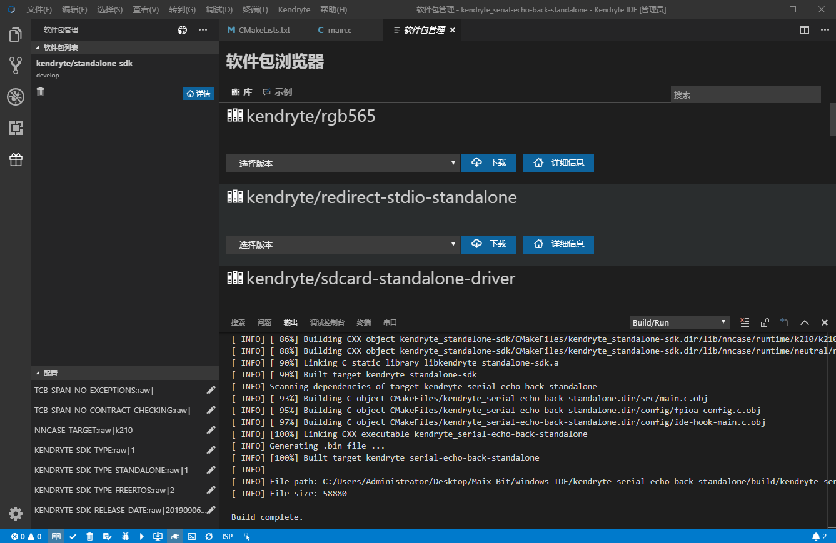Toggle output scroll lock
The width and height of the screenshot is (836, 543).
(x=765, y=322)
